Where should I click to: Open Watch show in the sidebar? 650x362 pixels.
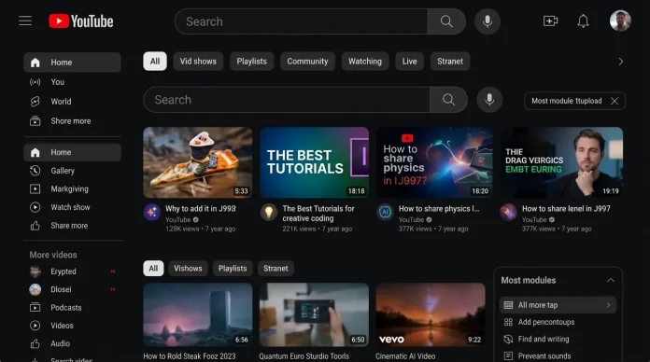pyautogui.click(x=72, y=207)
